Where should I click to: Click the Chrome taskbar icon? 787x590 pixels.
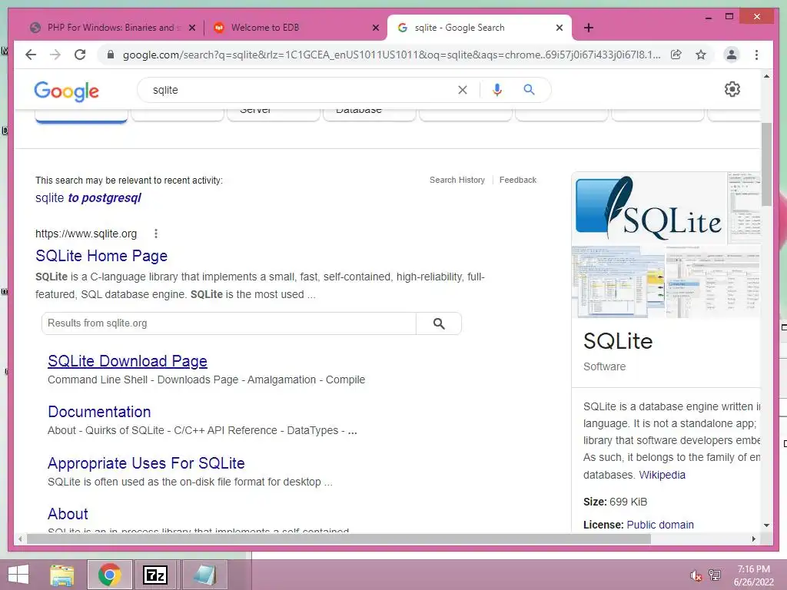click(x=109, y=575)
